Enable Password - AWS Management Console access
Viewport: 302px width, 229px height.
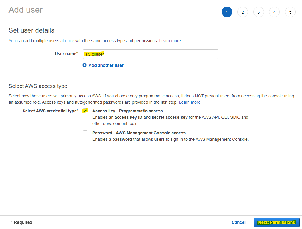85,133
